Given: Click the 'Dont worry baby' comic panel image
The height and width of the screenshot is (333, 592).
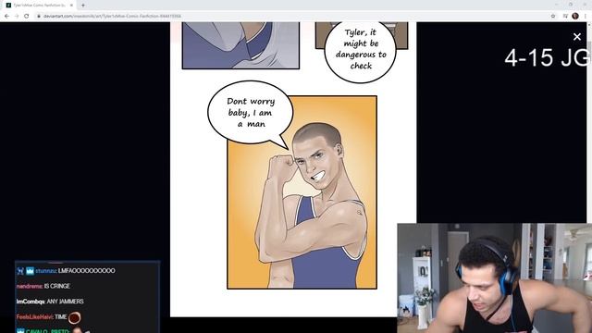Looking at the screenshot, I should pyautogui.click(x=302, y=192).
